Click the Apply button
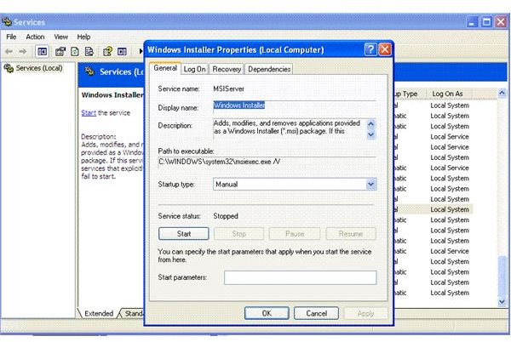Image resolution: width=511 pixels, height=342 pixels. [365, 313]
